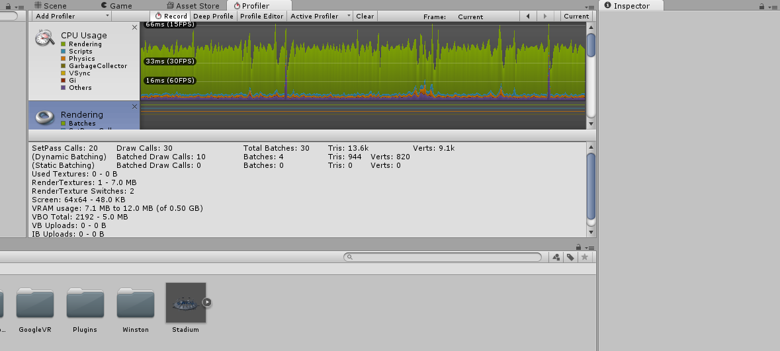Click the stats details scrollbar thumb
This screenshot has height=351, width=780.
591,186
